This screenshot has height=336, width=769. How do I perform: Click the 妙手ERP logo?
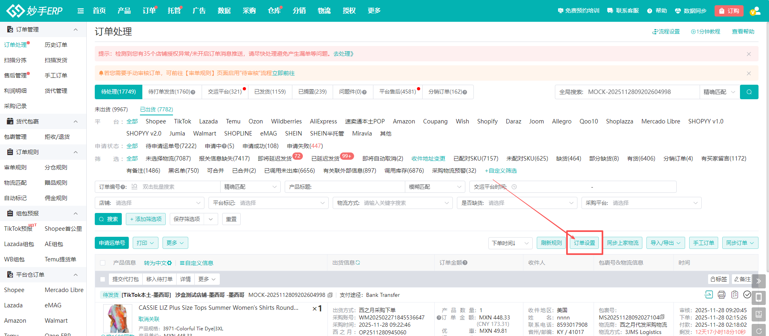coord(34,11)
